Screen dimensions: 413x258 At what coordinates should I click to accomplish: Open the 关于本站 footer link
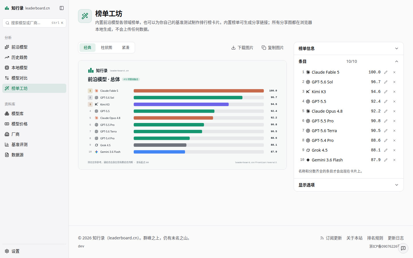point(354,238)
